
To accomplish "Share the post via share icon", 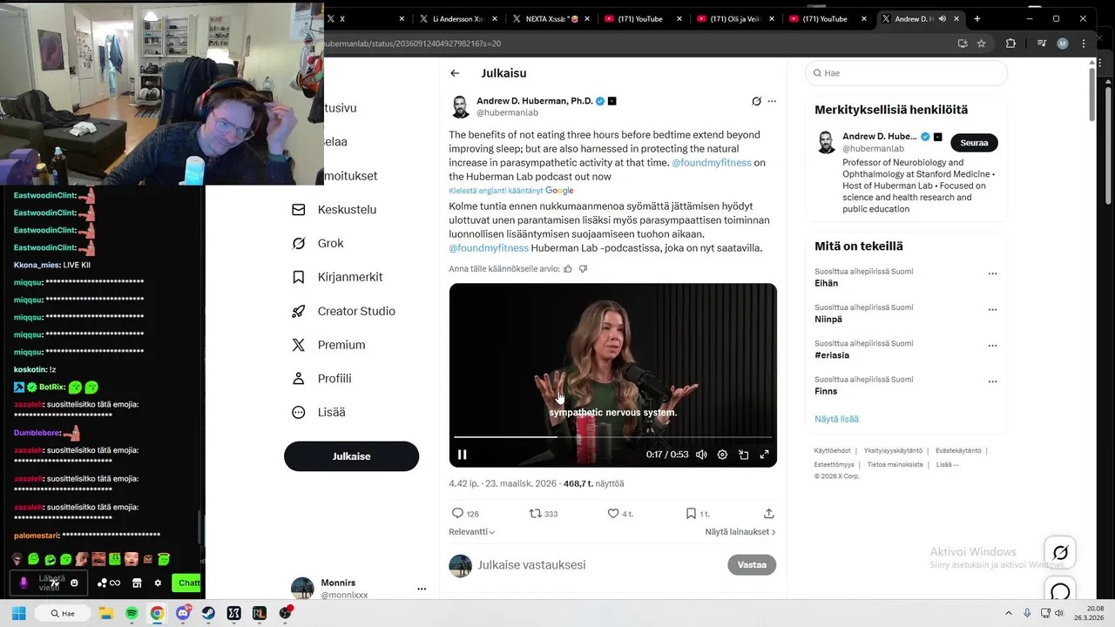I will coord(768,514).
